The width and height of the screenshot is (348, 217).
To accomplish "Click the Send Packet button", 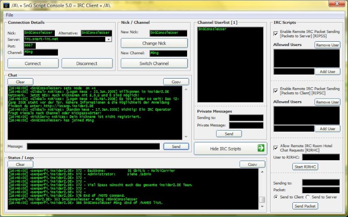I will (x=305, y=206).
